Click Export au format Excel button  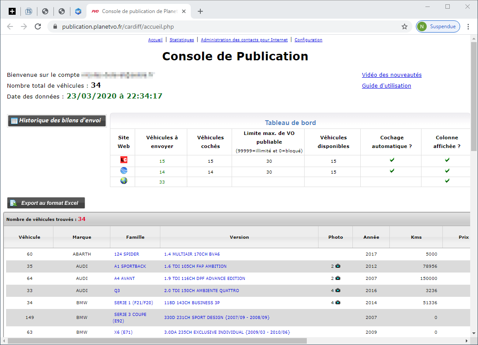pyautogui.click(x=46, y=203)
